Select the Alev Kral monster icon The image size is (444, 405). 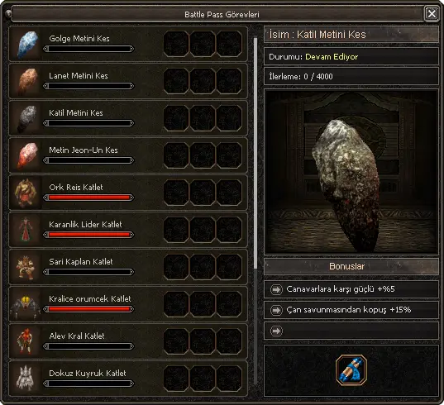26,341
